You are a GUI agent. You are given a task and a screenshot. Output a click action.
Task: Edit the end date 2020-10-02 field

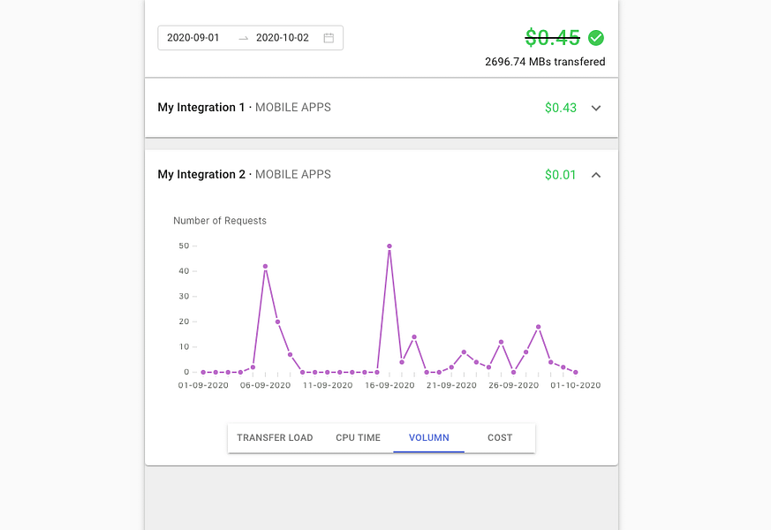283,38
